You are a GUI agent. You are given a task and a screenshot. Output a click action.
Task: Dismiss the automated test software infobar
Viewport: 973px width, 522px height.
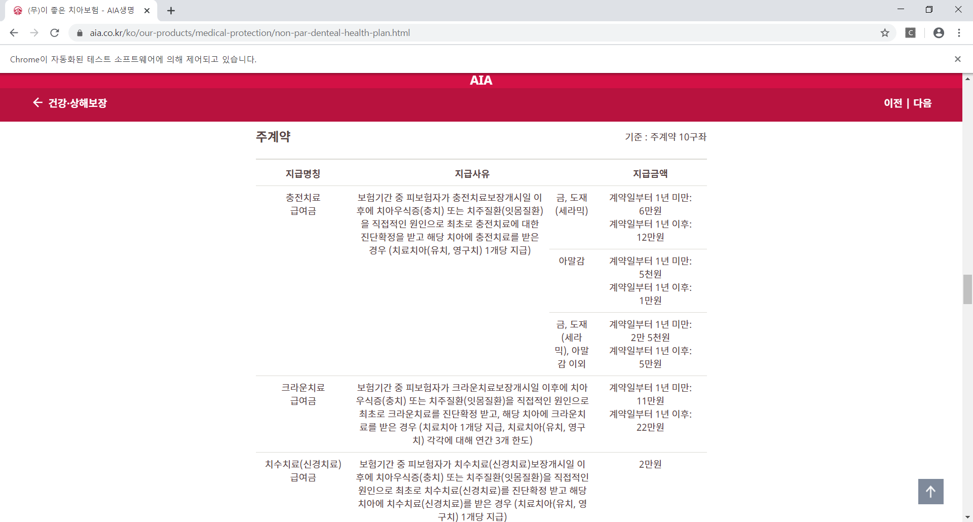[x=958, y=59]
